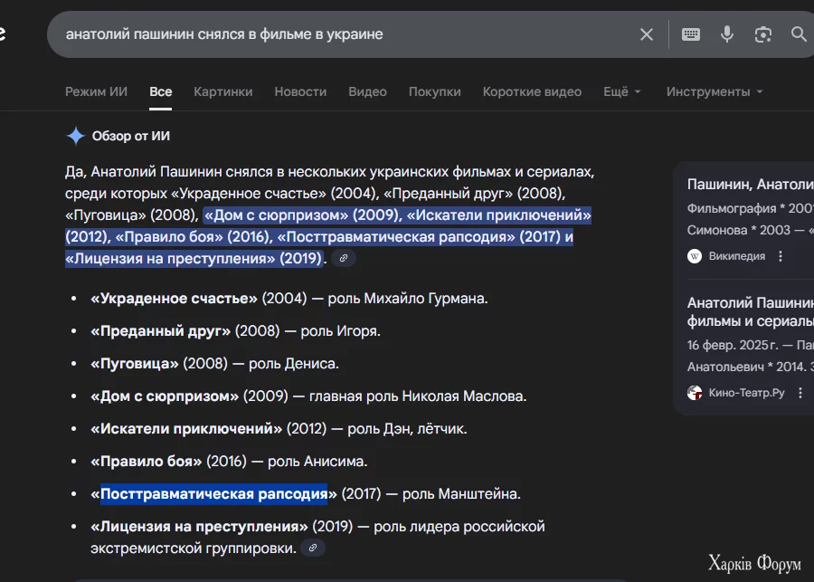
Task: Open search by image camera icon
Action: click(763, 34)
